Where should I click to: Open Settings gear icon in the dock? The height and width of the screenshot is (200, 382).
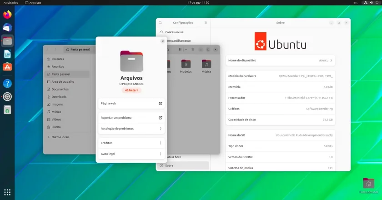pyautogui.click(x=7, y=97)
